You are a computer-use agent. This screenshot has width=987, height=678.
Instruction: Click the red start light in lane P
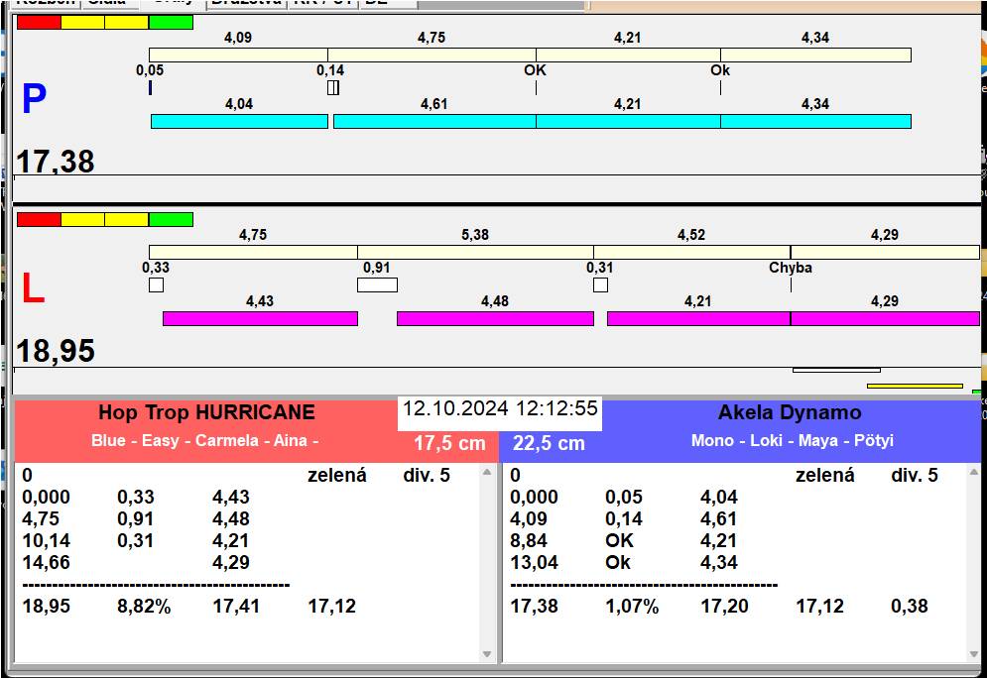point(39,22)
